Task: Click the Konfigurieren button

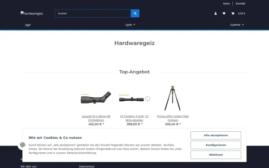Action: coord(216,145)
